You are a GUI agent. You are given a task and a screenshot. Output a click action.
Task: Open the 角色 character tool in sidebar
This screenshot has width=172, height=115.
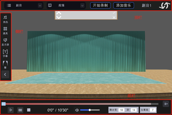point(5,20)
